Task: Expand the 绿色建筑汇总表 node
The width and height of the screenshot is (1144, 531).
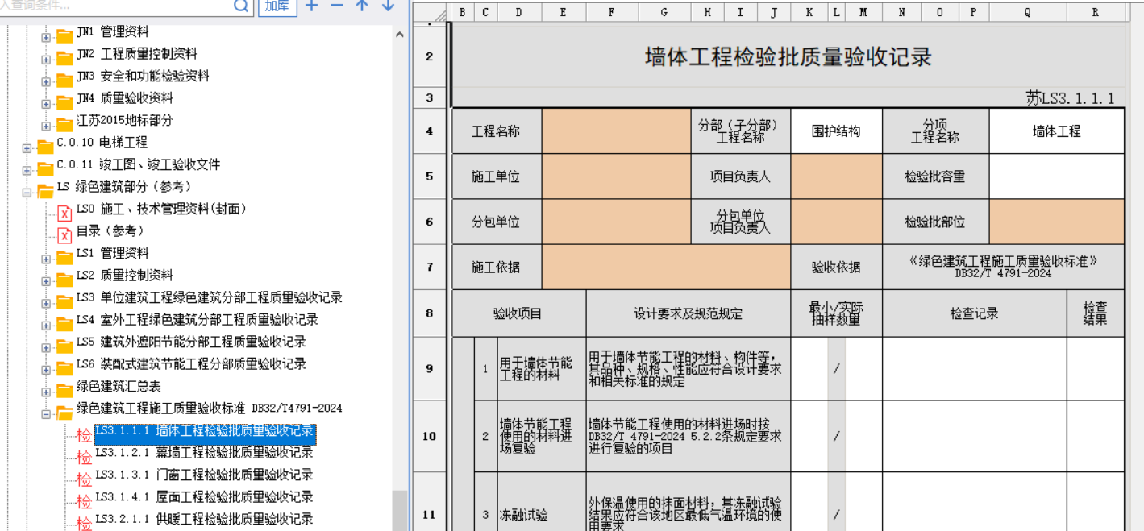Action: pos(46,392)
